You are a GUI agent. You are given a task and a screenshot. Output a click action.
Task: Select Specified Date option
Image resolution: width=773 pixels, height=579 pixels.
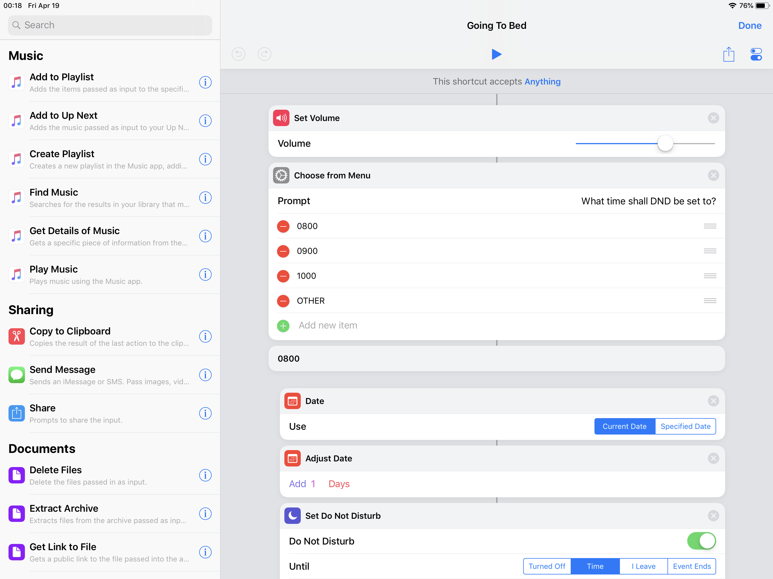pos(685,426)
